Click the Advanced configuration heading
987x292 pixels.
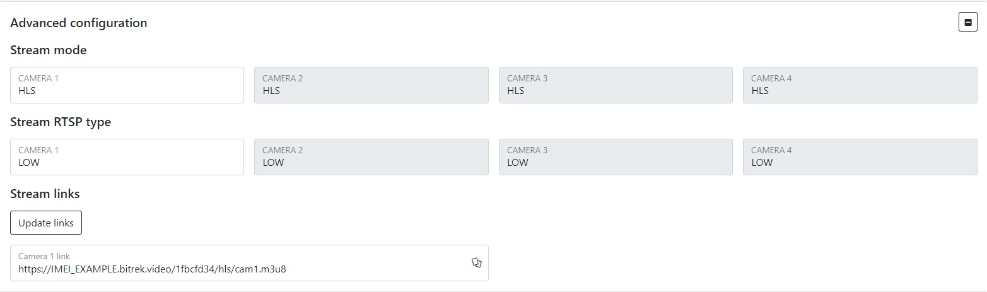[x=79, y=23]
